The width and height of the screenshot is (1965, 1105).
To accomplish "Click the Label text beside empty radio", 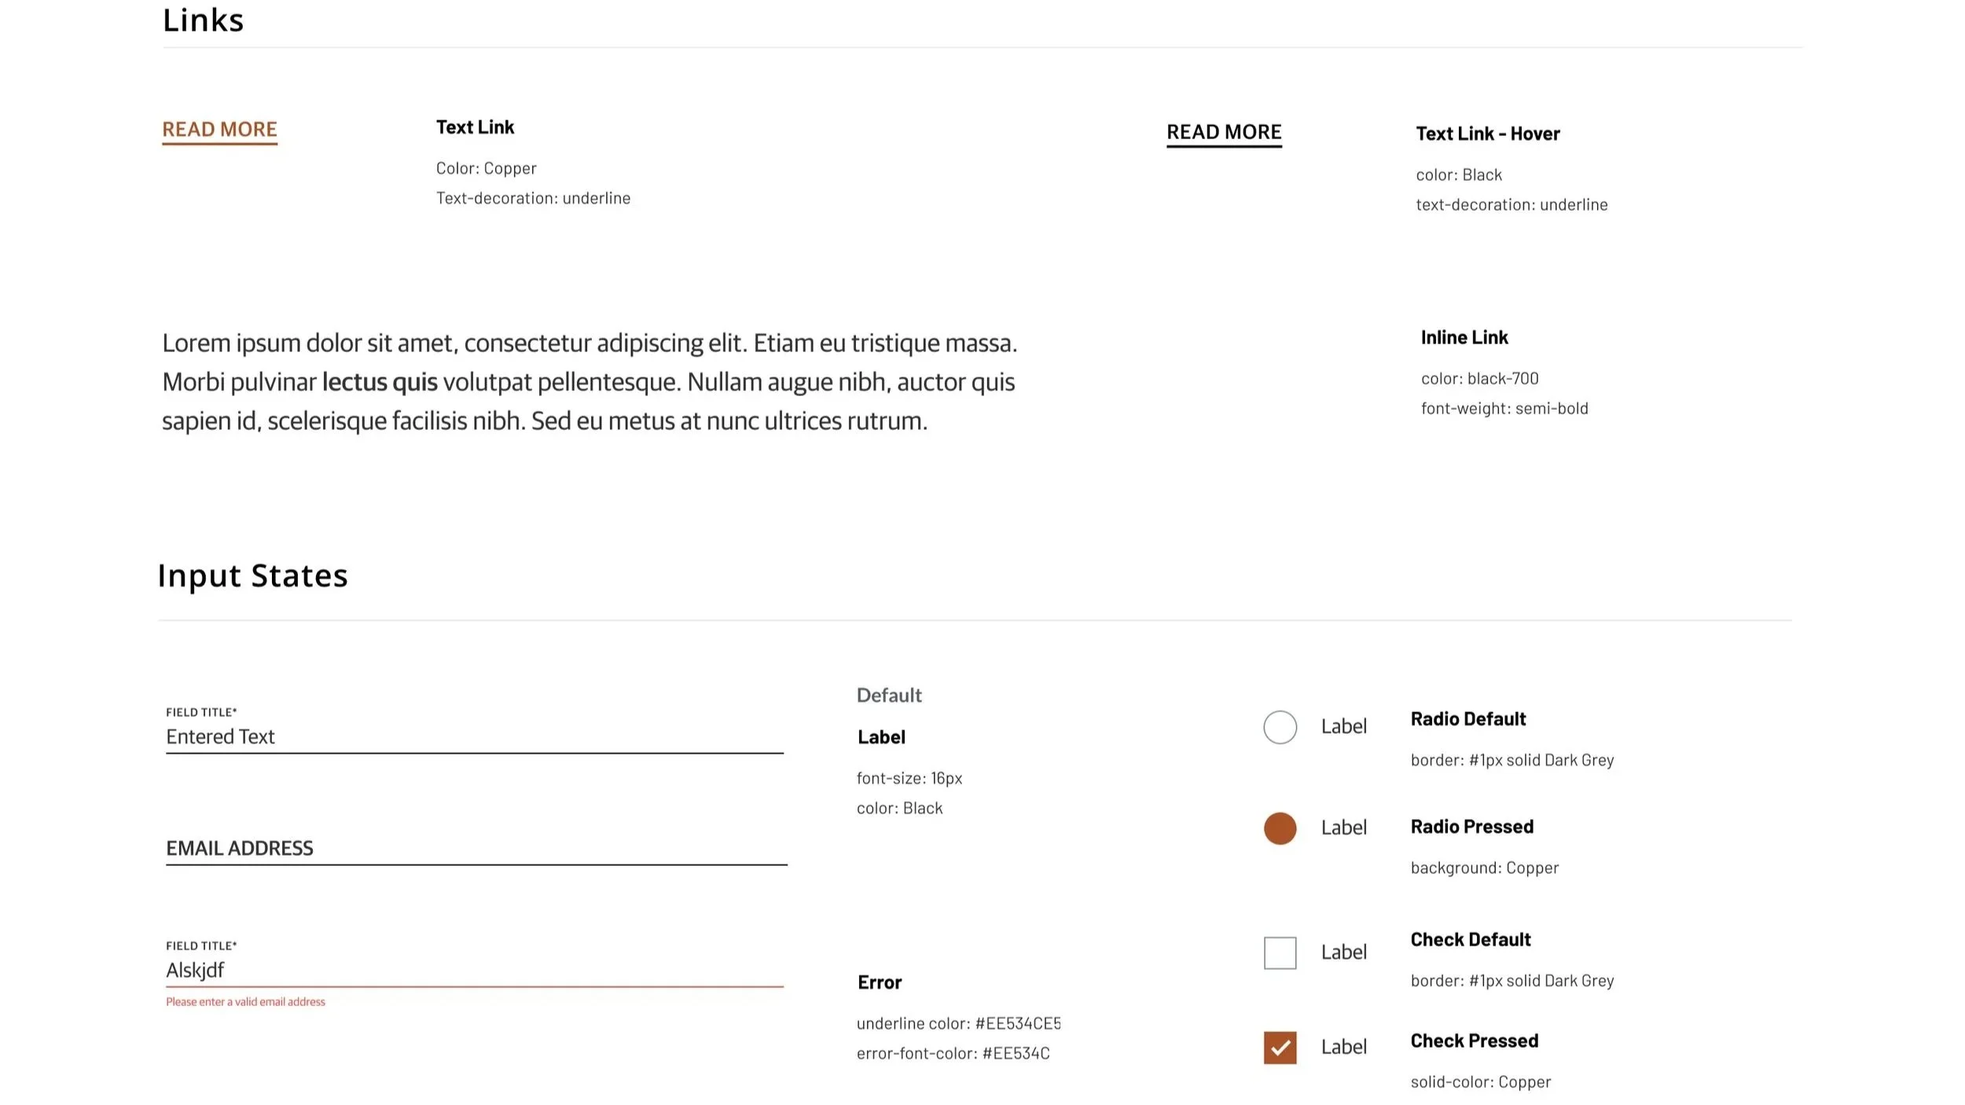I will tap(1343, 726).
